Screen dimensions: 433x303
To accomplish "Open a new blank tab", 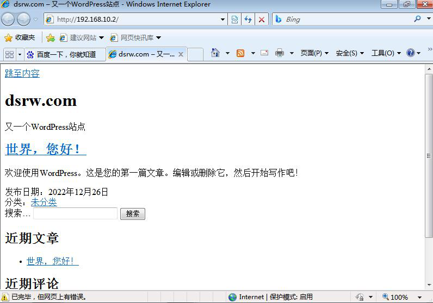I will tap(195, 54).
